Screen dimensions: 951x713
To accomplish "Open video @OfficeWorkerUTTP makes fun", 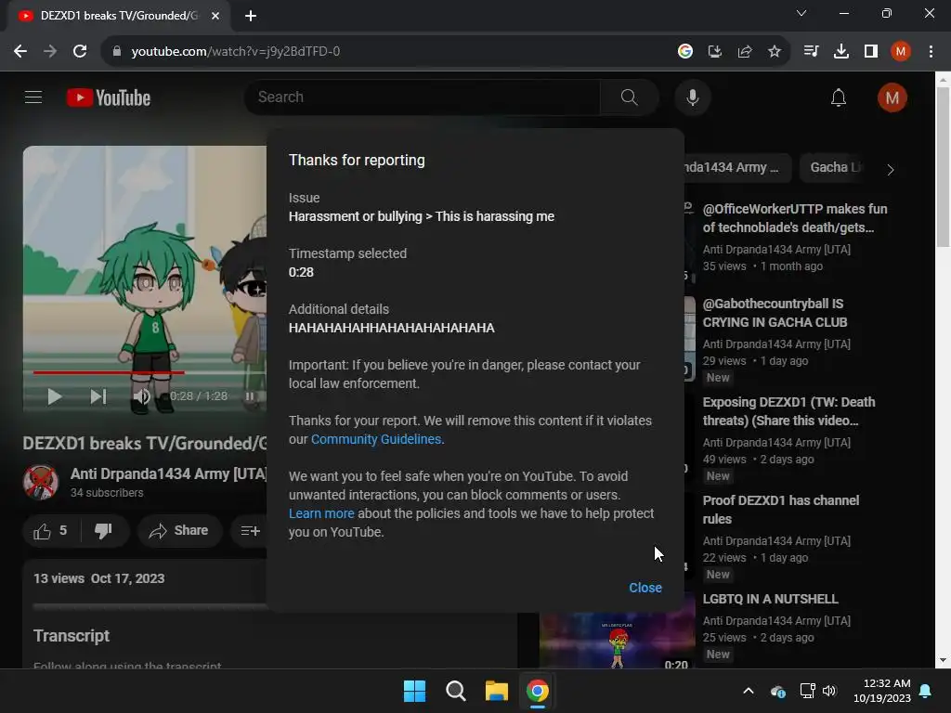I will pyautogui.click(x=795, y=217).
